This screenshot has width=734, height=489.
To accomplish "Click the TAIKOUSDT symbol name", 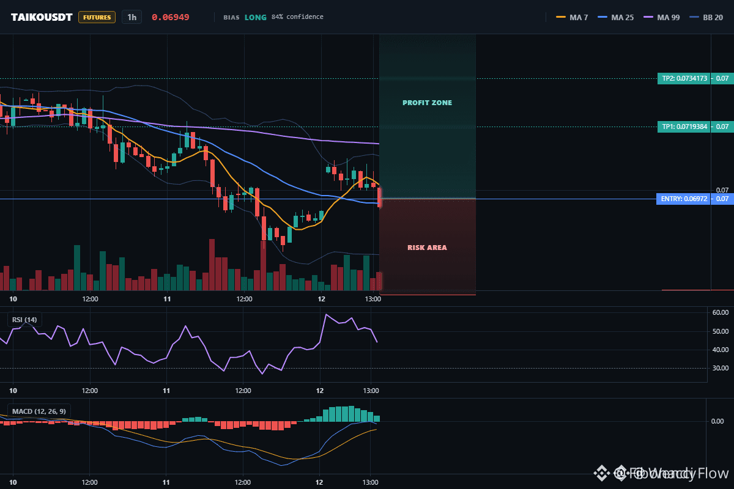I will [x=42, y=17].
